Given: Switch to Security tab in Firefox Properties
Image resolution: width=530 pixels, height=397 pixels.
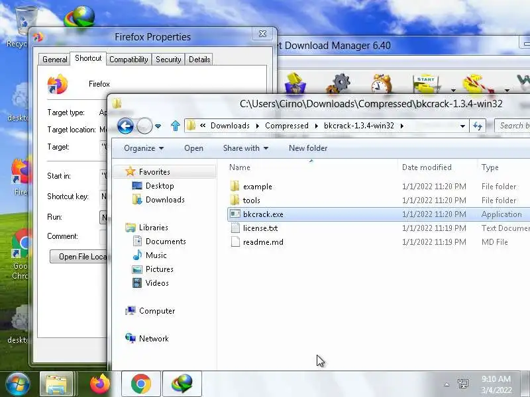Looking at the screenshot, I should [168, 60].
